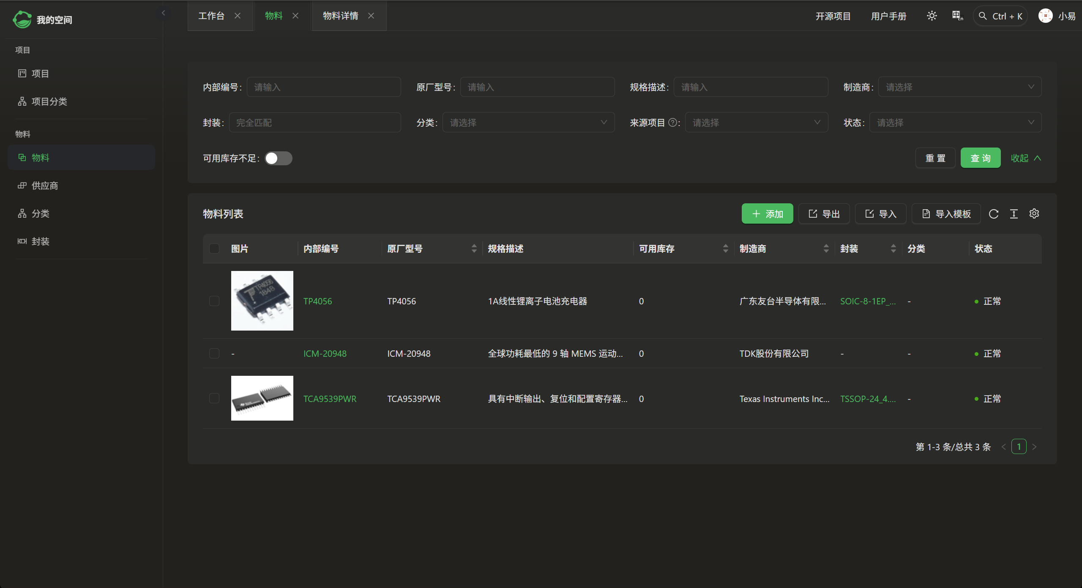Open the 制造商 filter dropdown

click(x=959, y=87)
